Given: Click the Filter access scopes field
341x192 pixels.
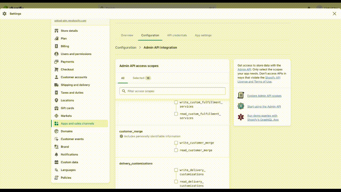Looking at the screenshot, I should click(172, 91).
